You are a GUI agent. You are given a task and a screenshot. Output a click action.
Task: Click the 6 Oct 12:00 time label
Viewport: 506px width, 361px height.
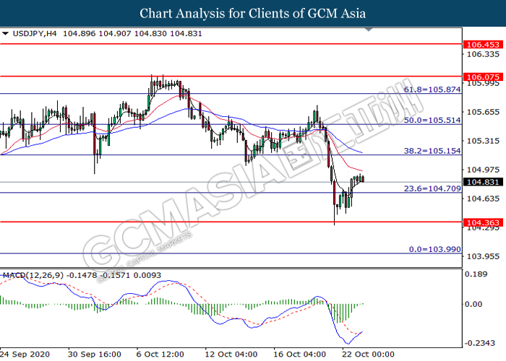[x=160, y=355]
